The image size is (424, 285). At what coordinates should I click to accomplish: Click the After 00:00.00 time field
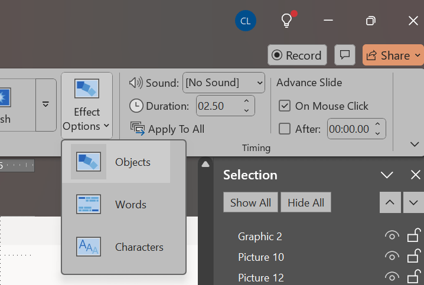pos(350,129)
